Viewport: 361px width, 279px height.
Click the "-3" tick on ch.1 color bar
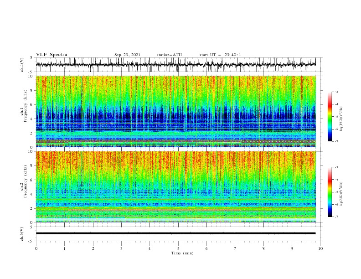[x=336, y=92]
